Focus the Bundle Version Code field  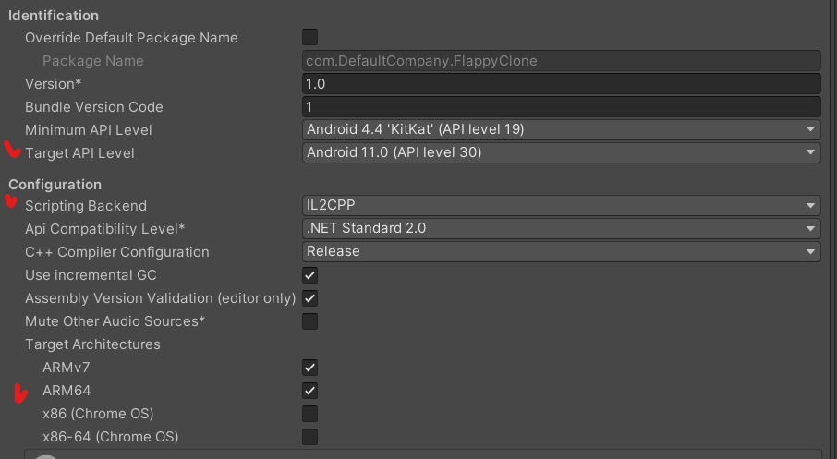pyautogui.click(x=562, y=107)
